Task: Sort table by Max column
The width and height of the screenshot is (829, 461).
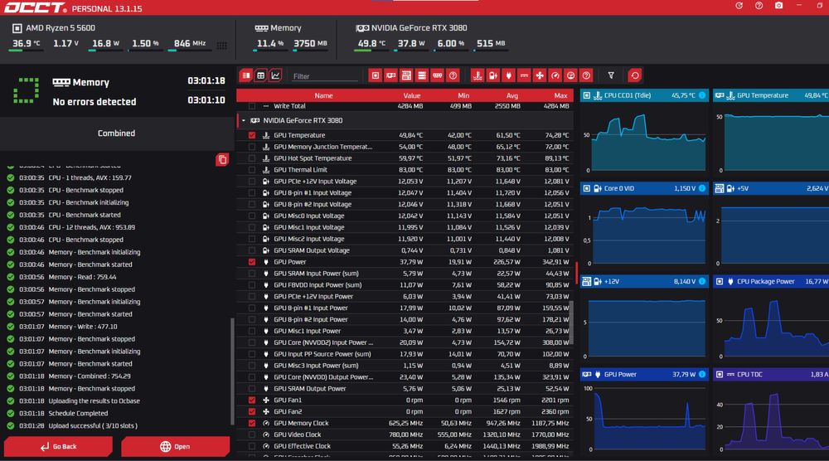Action: [x=560, y=95]
